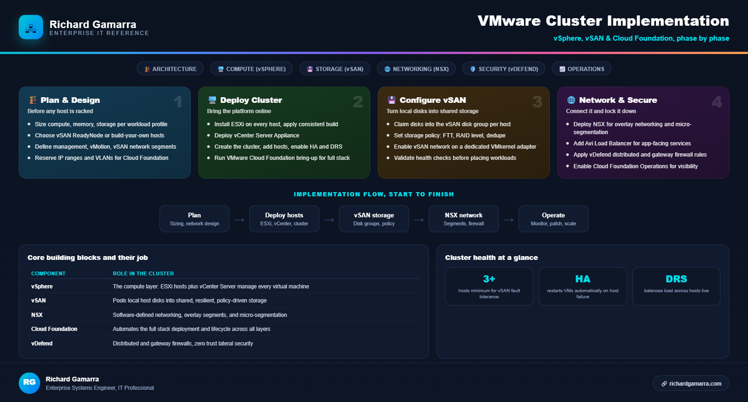The height and width of the screenshot is (402, 748).
Task: Click the computer icon next to Deploy Cluster
Action: [212, 100]
